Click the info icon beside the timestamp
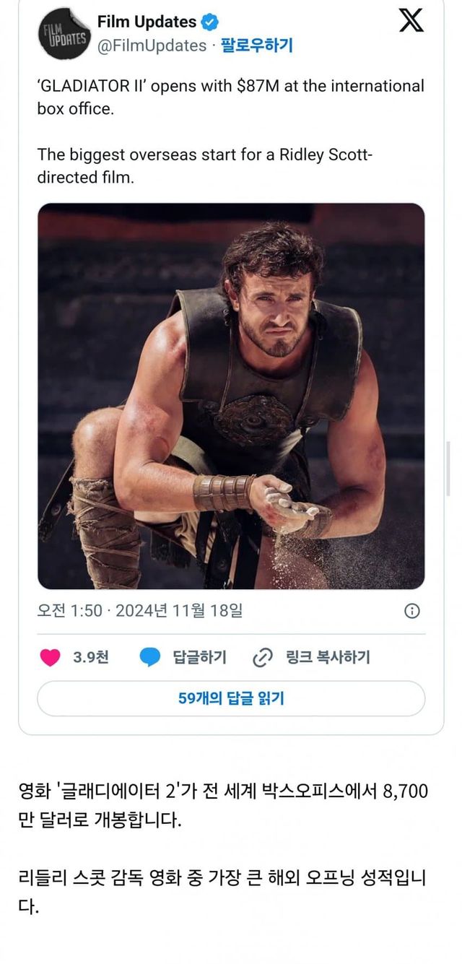This screenshot has height=964, width=462. pyautogui.click(x=412, y=611)
